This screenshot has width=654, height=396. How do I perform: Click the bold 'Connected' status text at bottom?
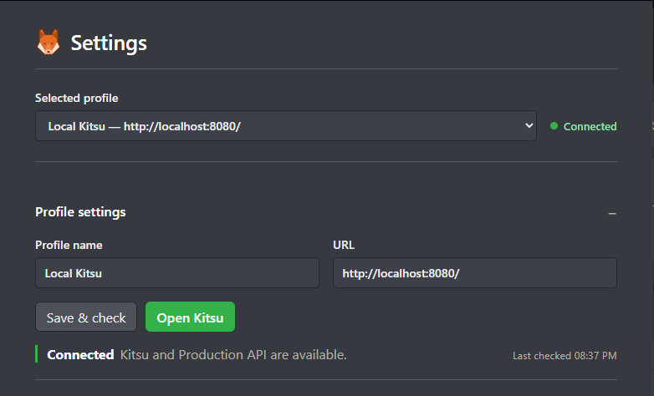80,355
